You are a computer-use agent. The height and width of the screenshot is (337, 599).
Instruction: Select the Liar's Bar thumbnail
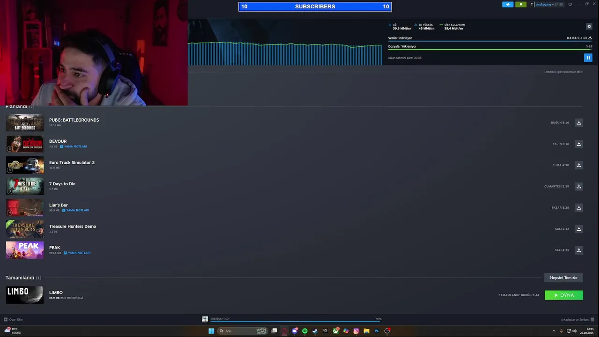25,208
